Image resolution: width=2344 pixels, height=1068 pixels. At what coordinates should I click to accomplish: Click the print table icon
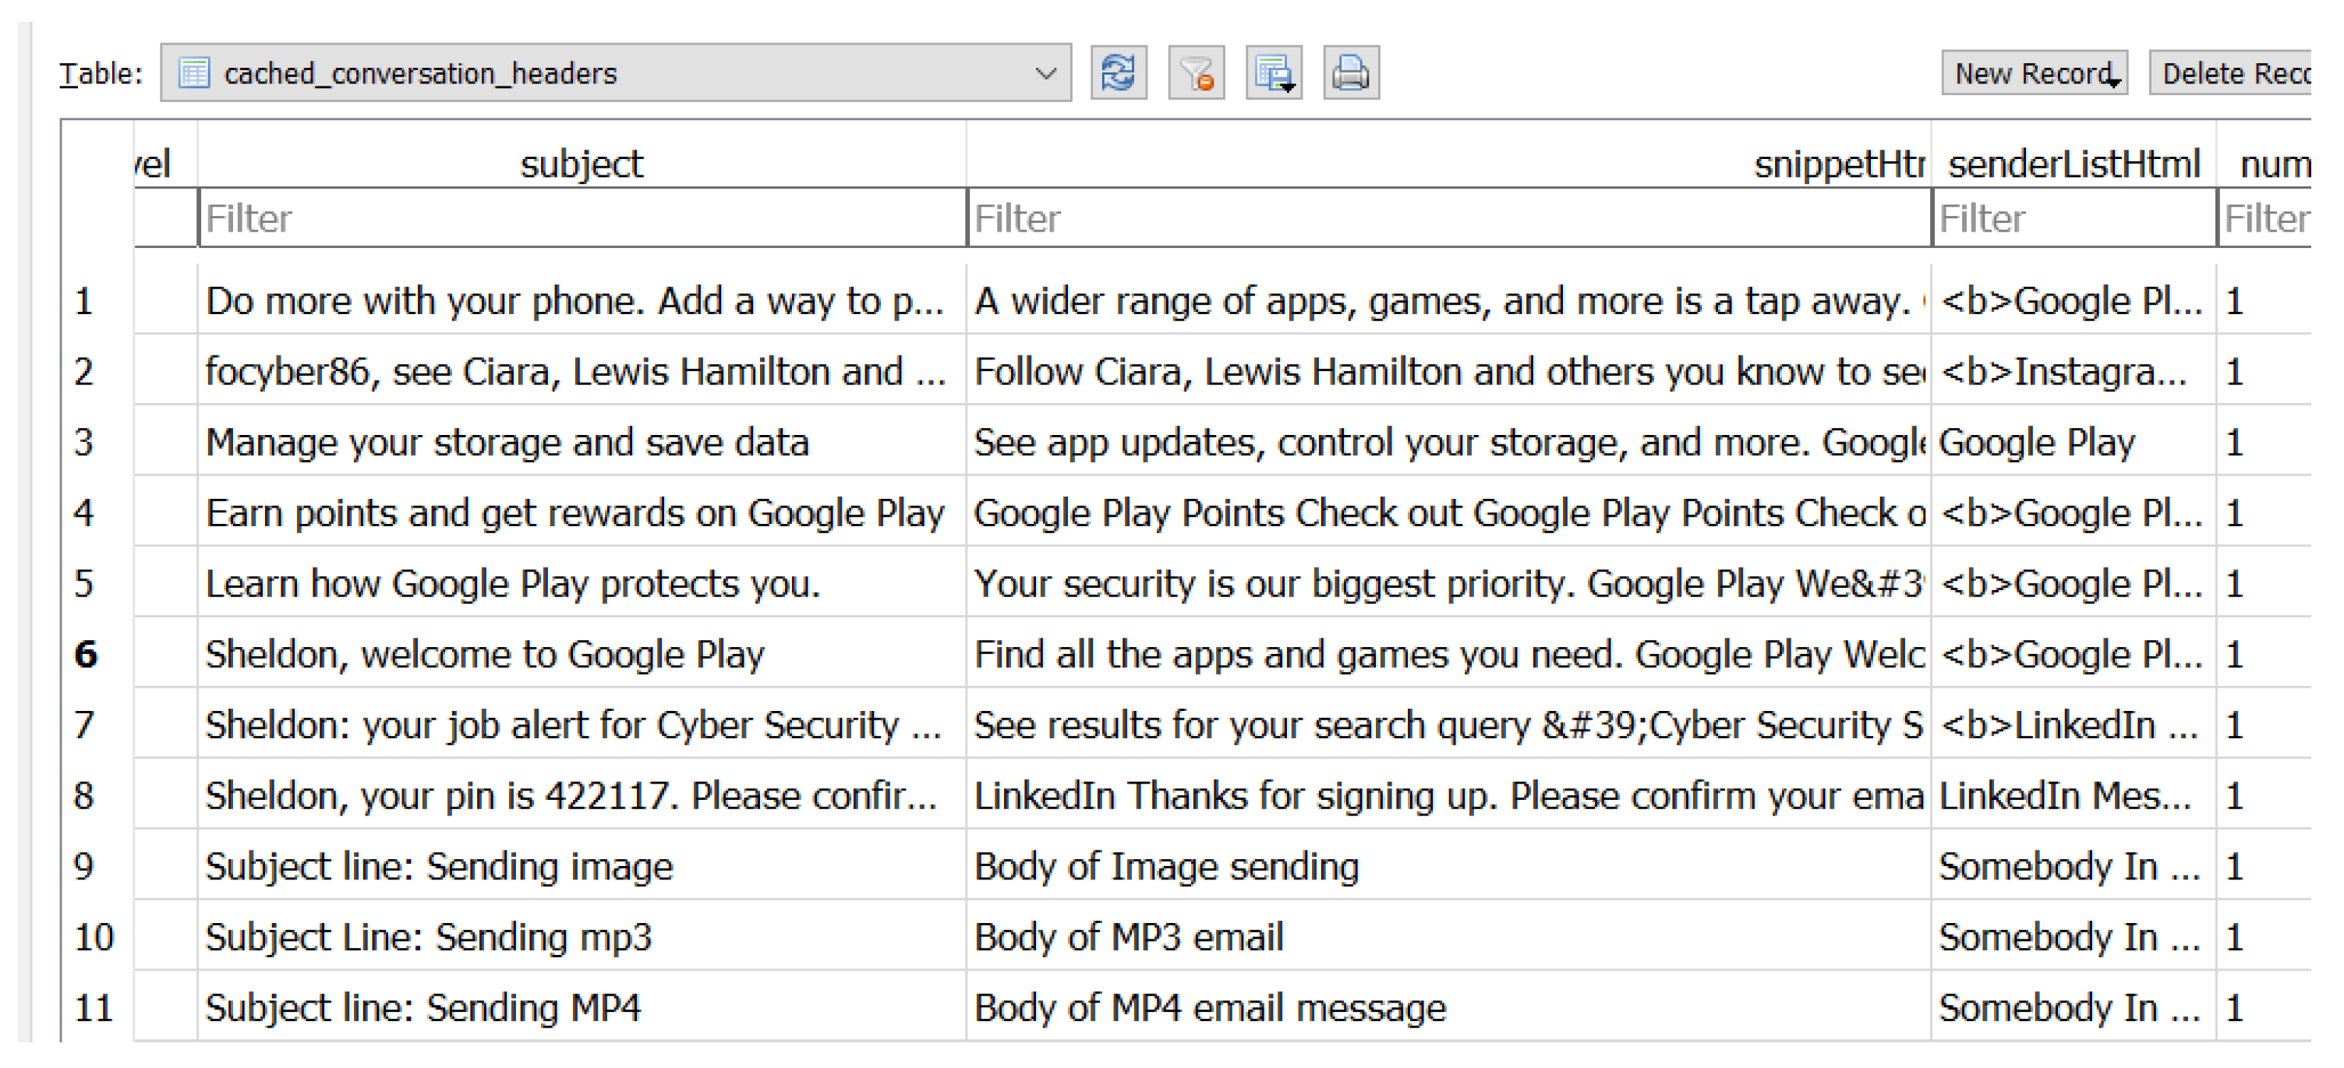coord(1350,72)
